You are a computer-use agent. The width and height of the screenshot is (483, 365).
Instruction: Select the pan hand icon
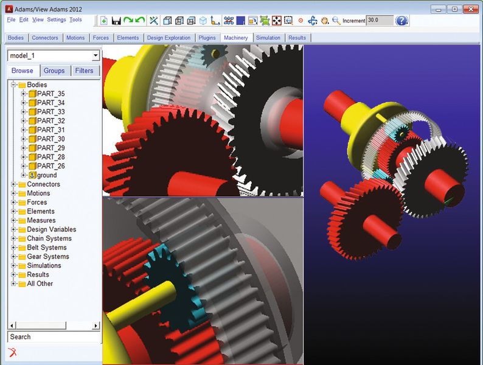click(325, 21)
